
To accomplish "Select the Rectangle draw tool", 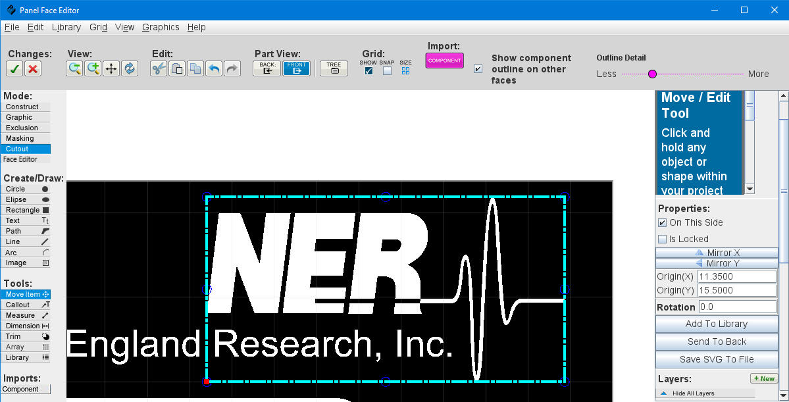I will (26, 211).
